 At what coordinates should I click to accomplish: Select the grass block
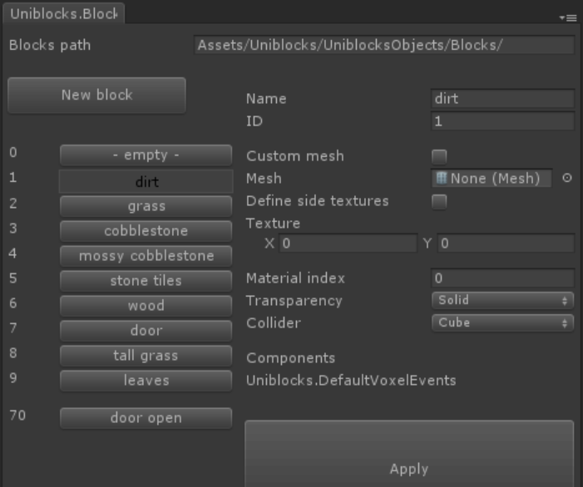tap(146, 206)
